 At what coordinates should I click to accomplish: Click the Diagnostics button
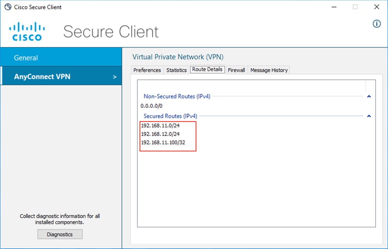point(60,234)
